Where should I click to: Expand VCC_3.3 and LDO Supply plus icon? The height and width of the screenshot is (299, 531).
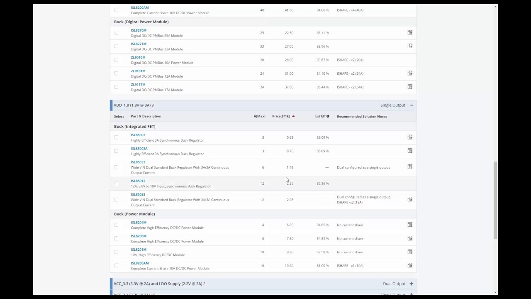412,284
